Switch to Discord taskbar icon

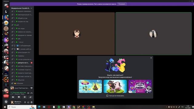(69, 107)
